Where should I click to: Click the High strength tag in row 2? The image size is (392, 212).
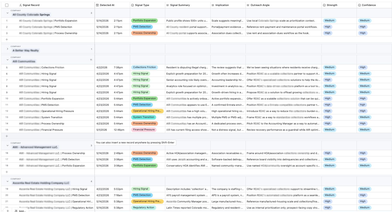point(327,27)
